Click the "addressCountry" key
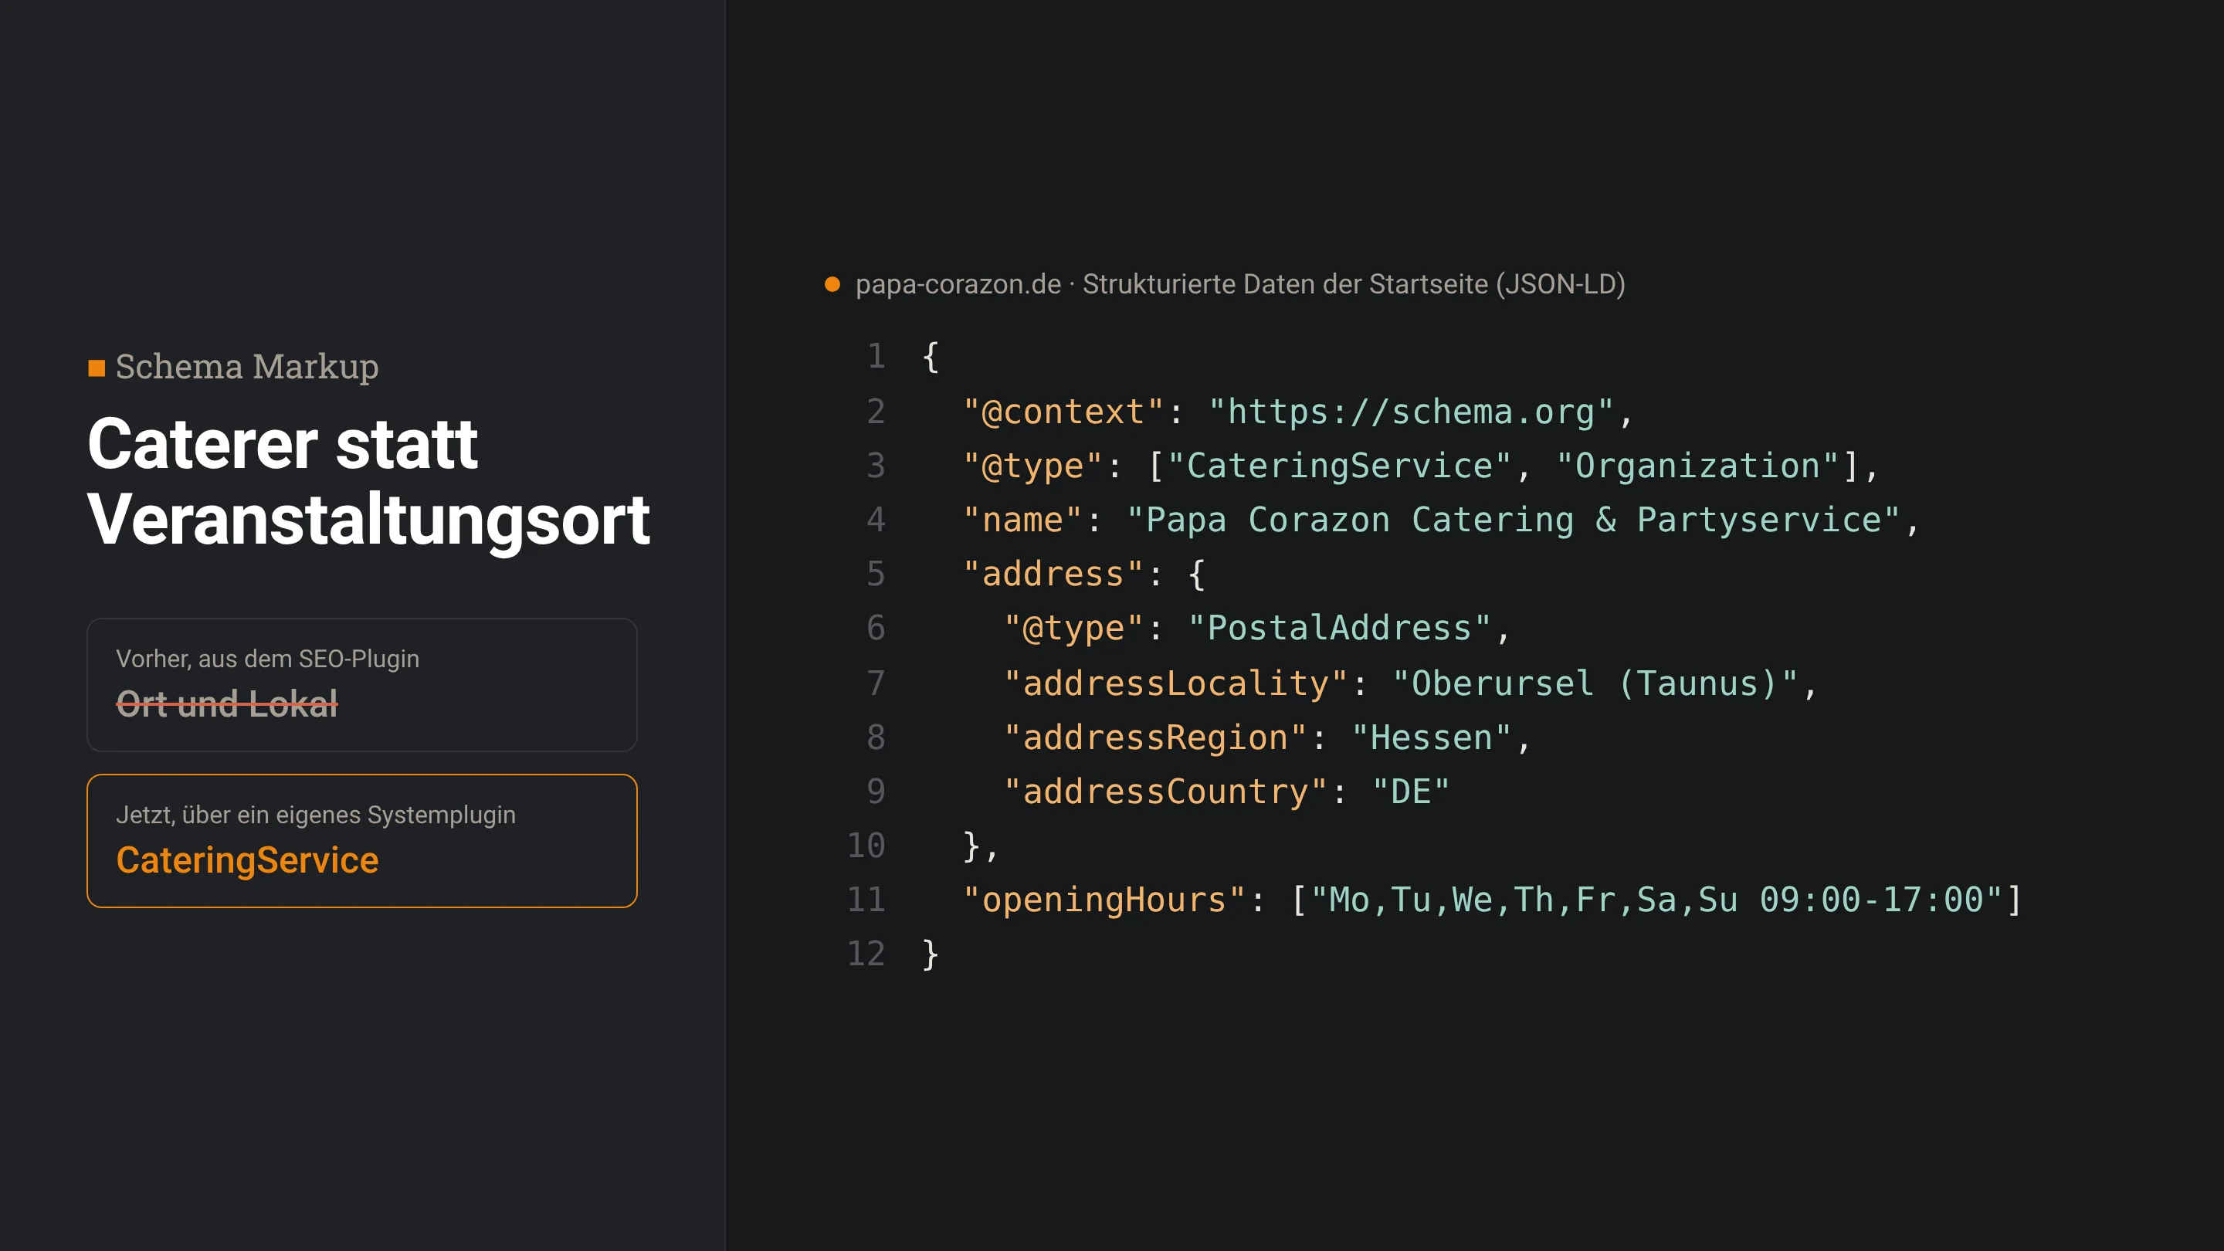 (x=1165, y=792)
